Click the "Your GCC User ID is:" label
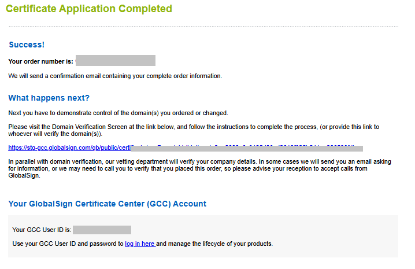Viewport: 415px width, 269px height. pos(42,230)
